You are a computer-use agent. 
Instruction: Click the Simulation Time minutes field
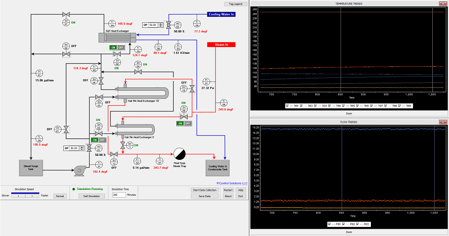point(119,195)
